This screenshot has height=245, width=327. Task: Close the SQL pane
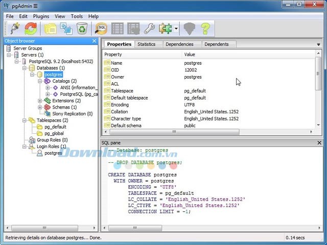point(319,143)
